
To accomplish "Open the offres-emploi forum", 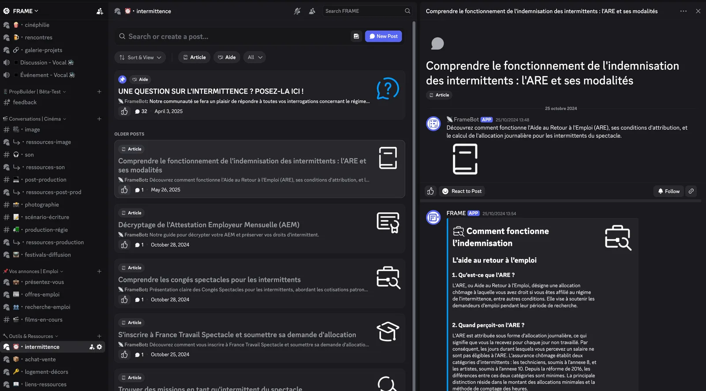I will point(53,294).
